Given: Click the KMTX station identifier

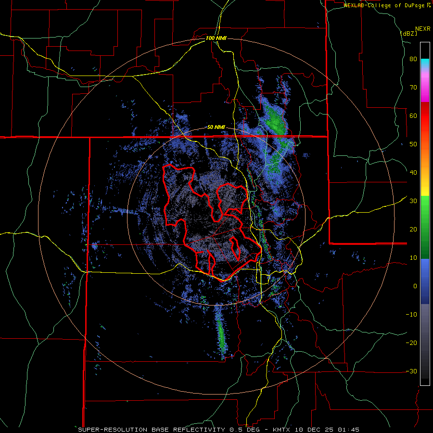Looking at the screenshot, I should pyautogui.click(x=281, y=430).
